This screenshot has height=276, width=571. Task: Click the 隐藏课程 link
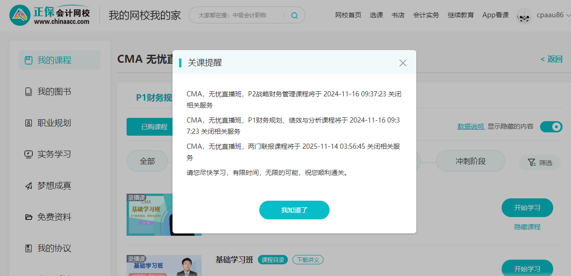[527, 227]
